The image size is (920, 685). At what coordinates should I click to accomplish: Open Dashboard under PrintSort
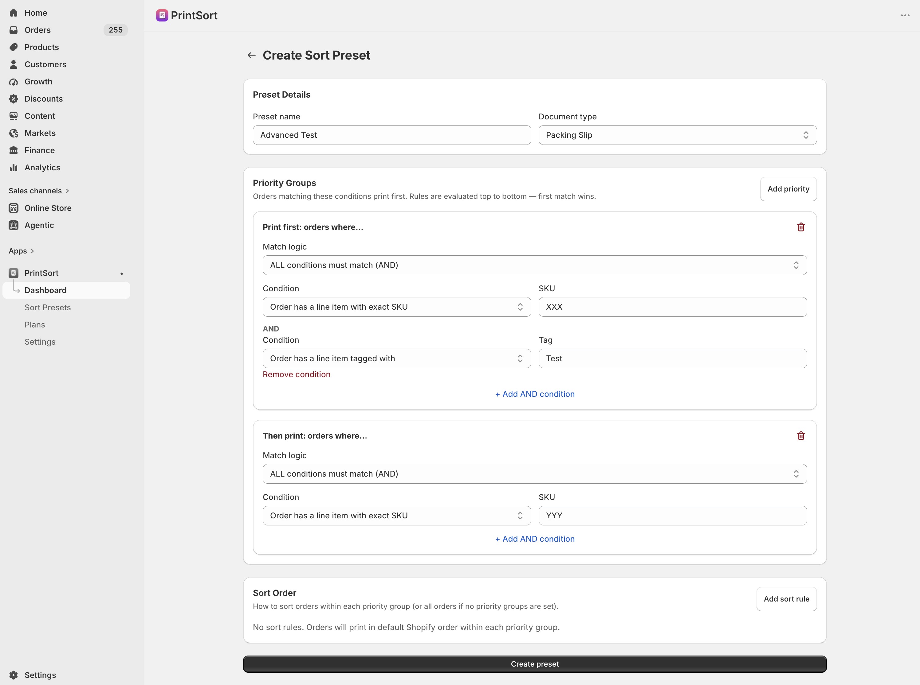click(x=66, y=290)
